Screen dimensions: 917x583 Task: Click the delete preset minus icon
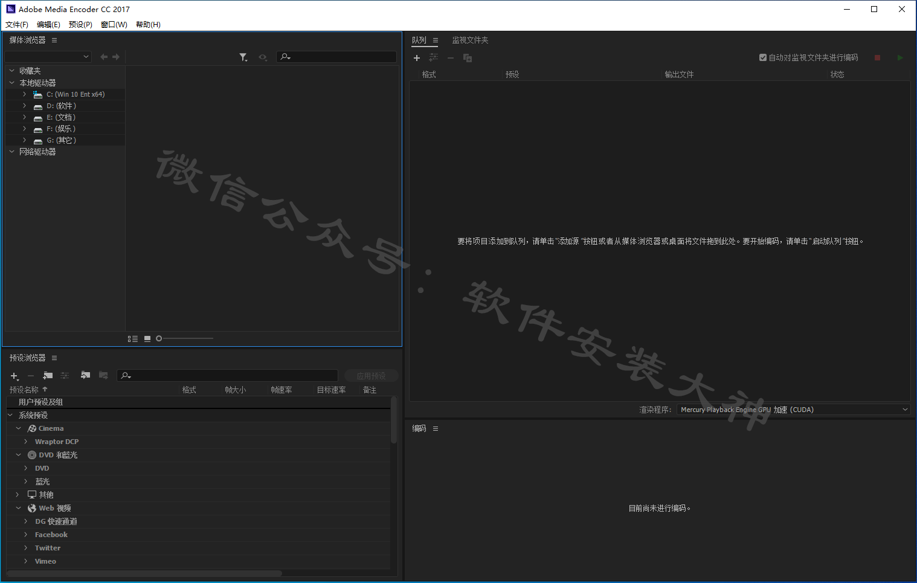(x=31, y=376)
